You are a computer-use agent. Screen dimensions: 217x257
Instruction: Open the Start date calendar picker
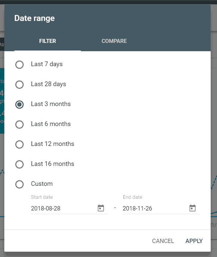pyautogui.click(x=101, y=208)
